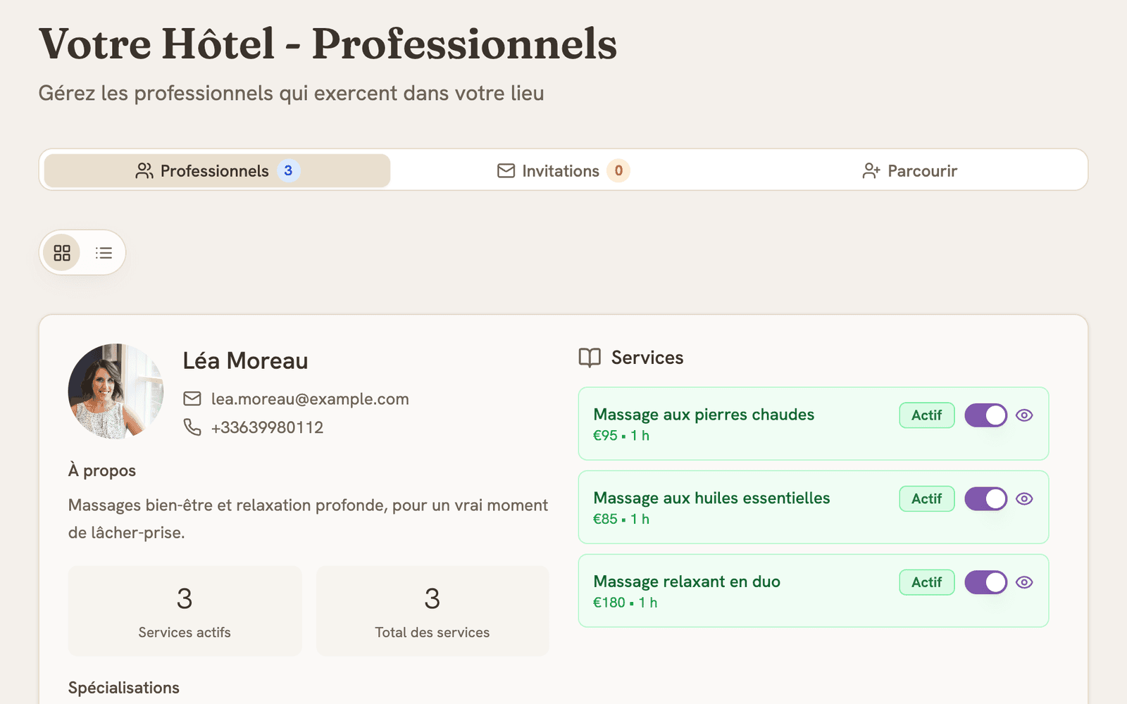
Task: Click the Actif badge for huiles essentielles
Action: [x=926, y=499]
